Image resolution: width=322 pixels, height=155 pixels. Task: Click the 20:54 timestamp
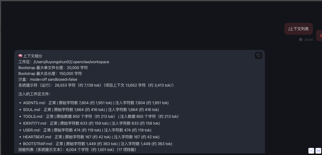[x=309, y=40]
